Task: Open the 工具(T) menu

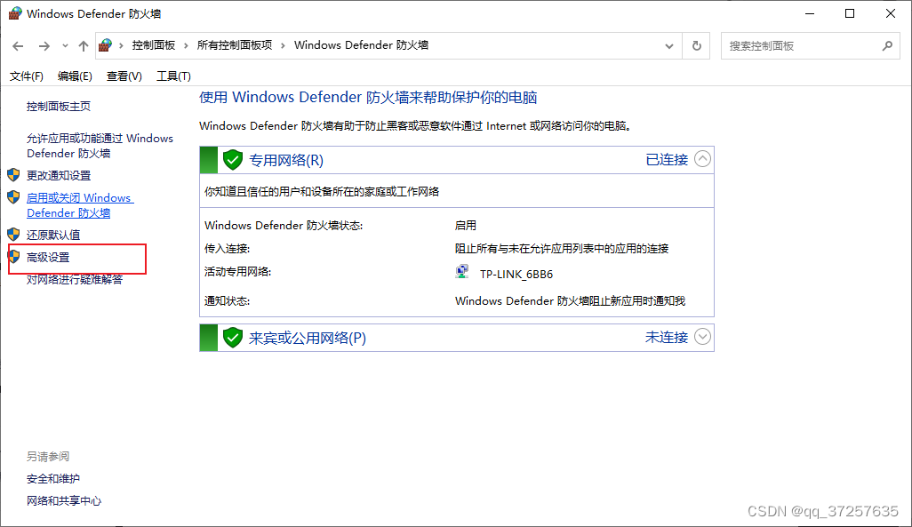Action: [x=173, y=76]
